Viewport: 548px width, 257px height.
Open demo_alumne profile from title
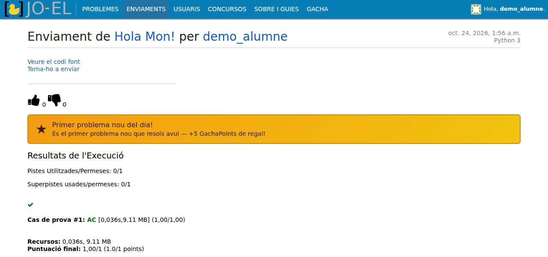[x=245, y=37]
